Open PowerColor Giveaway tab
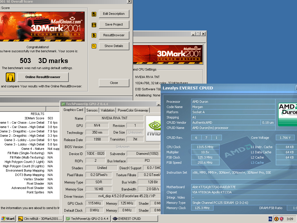 pyautogui.click(x=133, y=110)
